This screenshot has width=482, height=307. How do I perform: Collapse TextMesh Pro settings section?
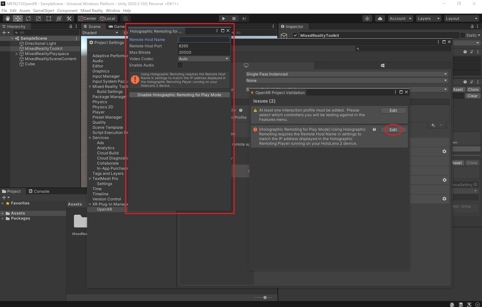(90, 179)
